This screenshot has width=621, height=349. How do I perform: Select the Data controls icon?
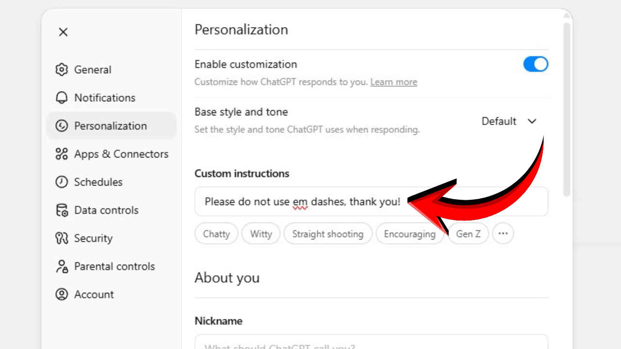click(62, 210)
